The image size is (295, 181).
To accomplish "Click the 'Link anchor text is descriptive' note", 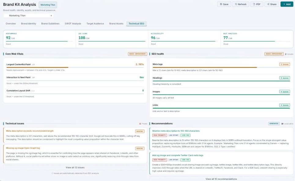I will point(166,111).
